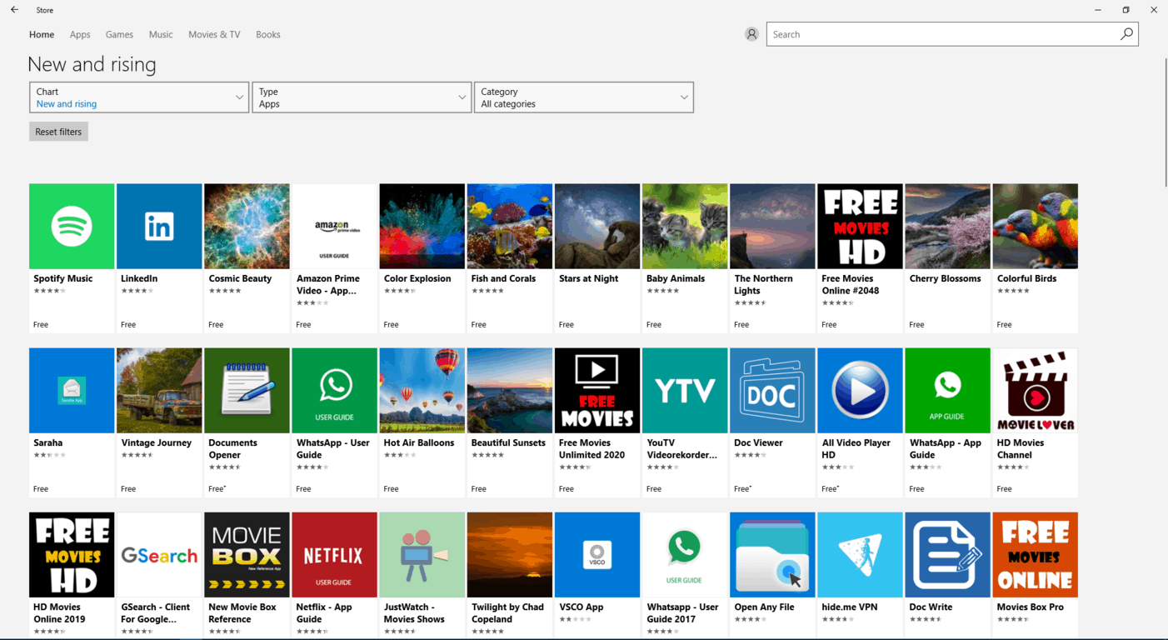Screen dimensions: 1168x640
Task: Open the Spotify Music app tile
Action: click(x=72, y=258)
